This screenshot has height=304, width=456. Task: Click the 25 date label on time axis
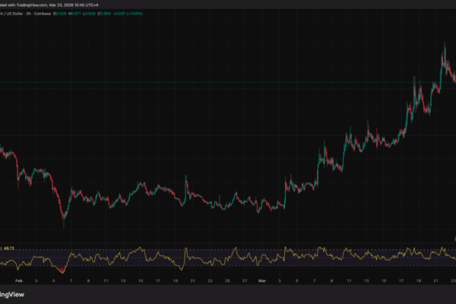228,280
